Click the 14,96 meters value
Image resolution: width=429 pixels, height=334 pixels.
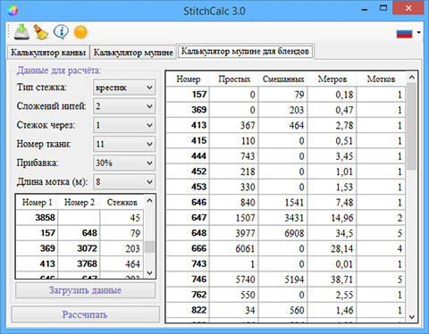[332, 218]
